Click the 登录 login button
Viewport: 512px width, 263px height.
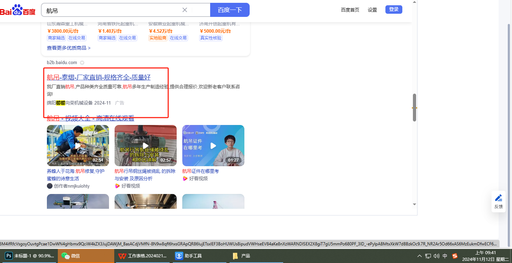click(394, 10)
